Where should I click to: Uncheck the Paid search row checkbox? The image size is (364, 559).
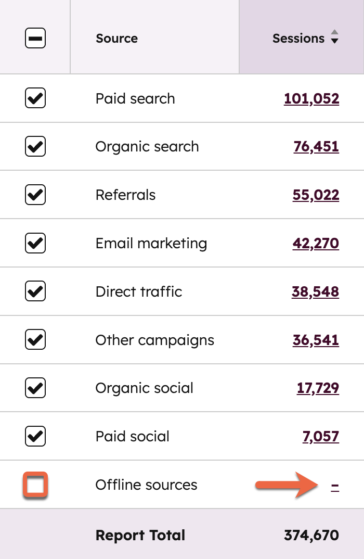[x=35, y=98]
